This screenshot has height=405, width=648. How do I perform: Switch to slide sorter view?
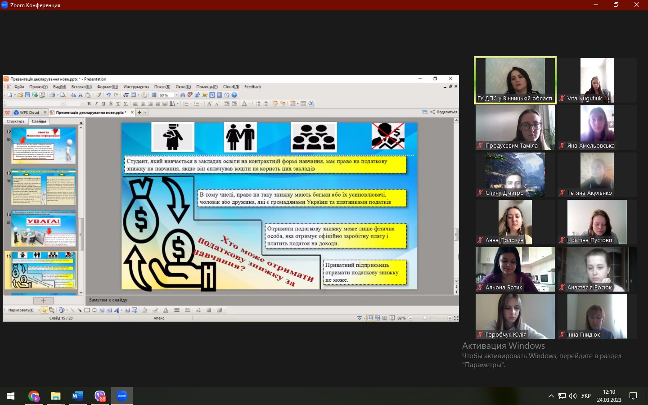[377, 318]
